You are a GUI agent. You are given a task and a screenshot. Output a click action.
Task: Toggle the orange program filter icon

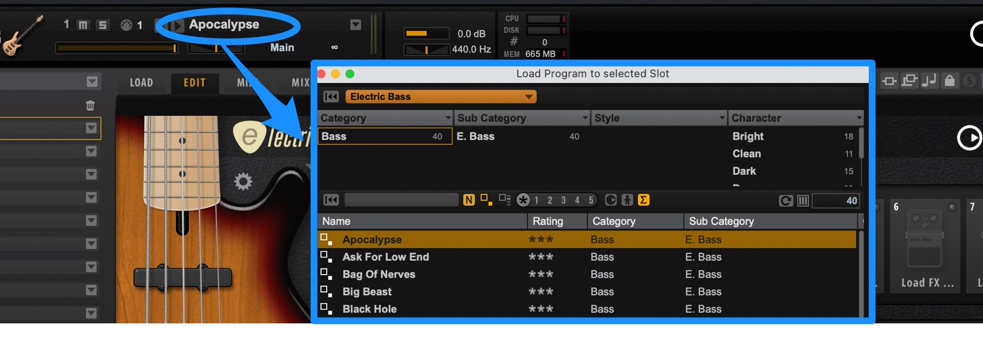click(486, 200)
